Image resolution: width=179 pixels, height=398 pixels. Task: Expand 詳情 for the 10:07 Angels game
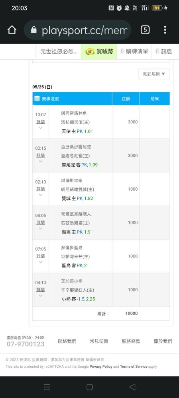40,122
